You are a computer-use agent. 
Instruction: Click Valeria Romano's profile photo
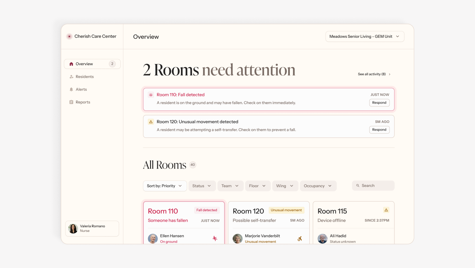click(x=73, y=229)
